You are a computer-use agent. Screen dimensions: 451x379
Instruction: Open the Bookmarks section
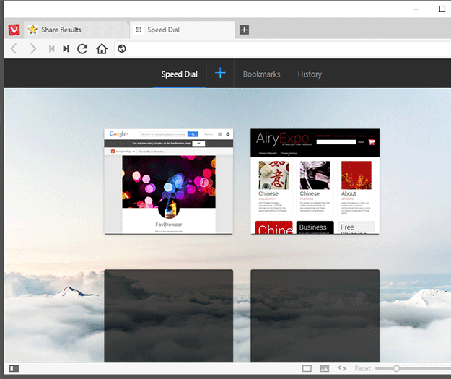(261, 74)
